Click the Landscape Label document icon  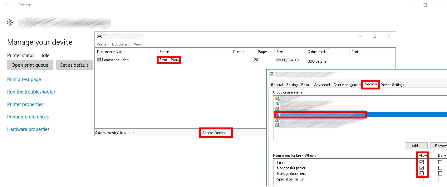99,60
